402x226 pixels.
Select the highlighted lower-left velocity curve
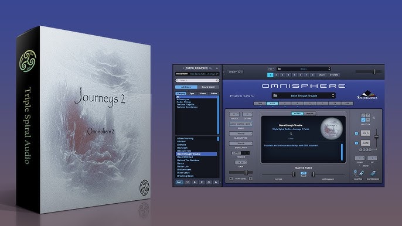point(363,119)
